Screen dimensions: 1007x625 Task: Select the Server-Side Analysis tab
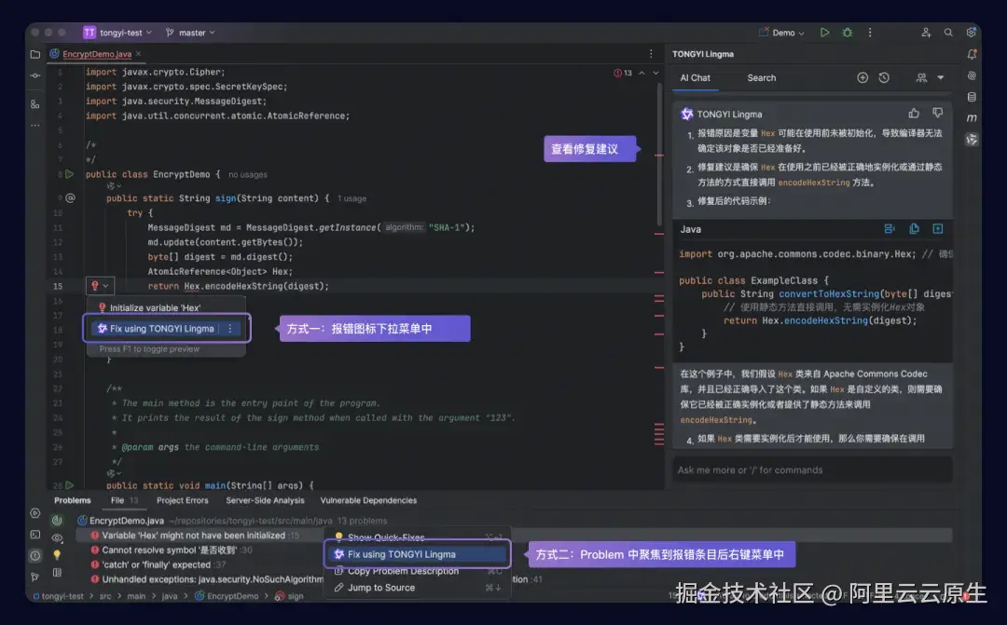pyautogui.click(x=265, y=500)
